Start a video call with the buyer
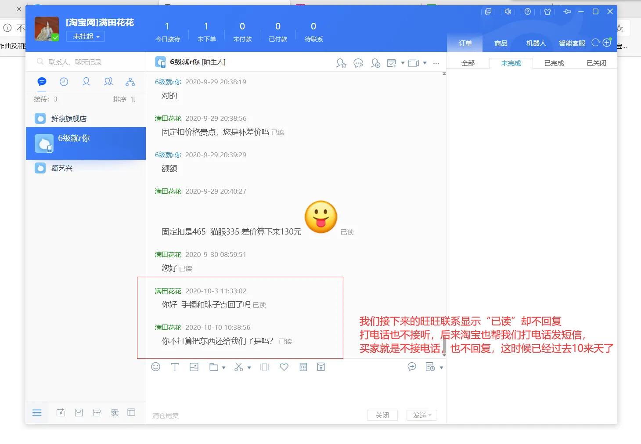 [x=413, y=63]
